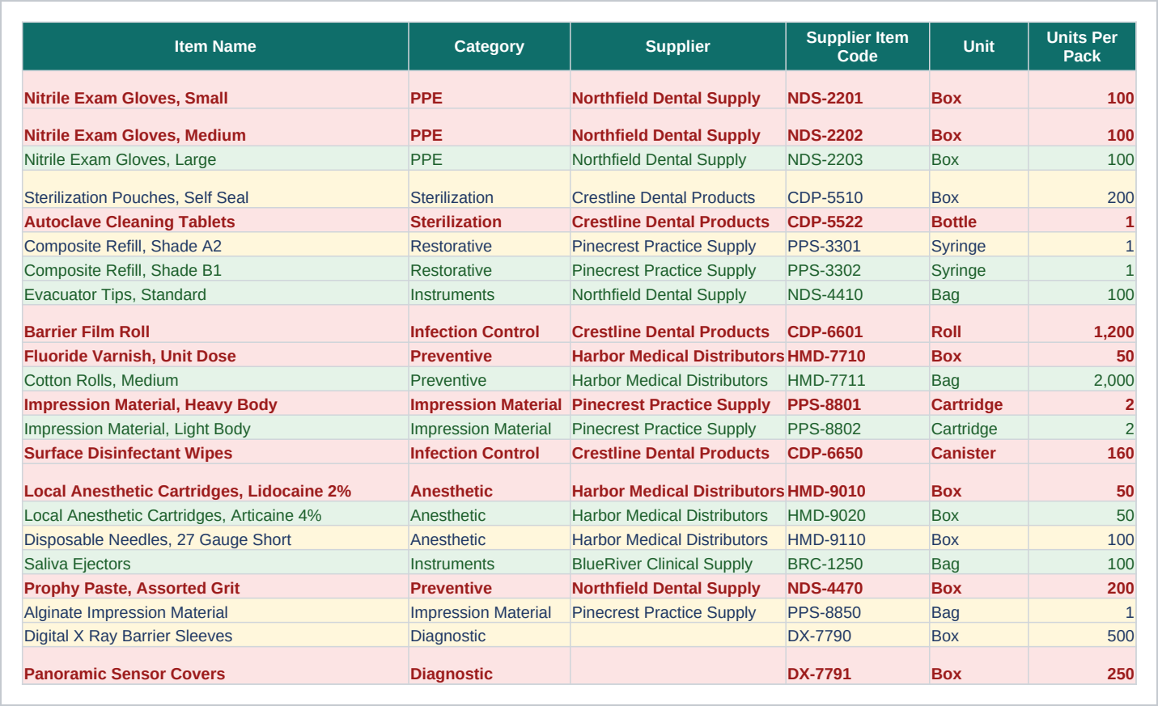Select the Panoramic Sensor Covers cell
Image resolution: width=1158 pixels, height=706 pixels.
[215, 666]
